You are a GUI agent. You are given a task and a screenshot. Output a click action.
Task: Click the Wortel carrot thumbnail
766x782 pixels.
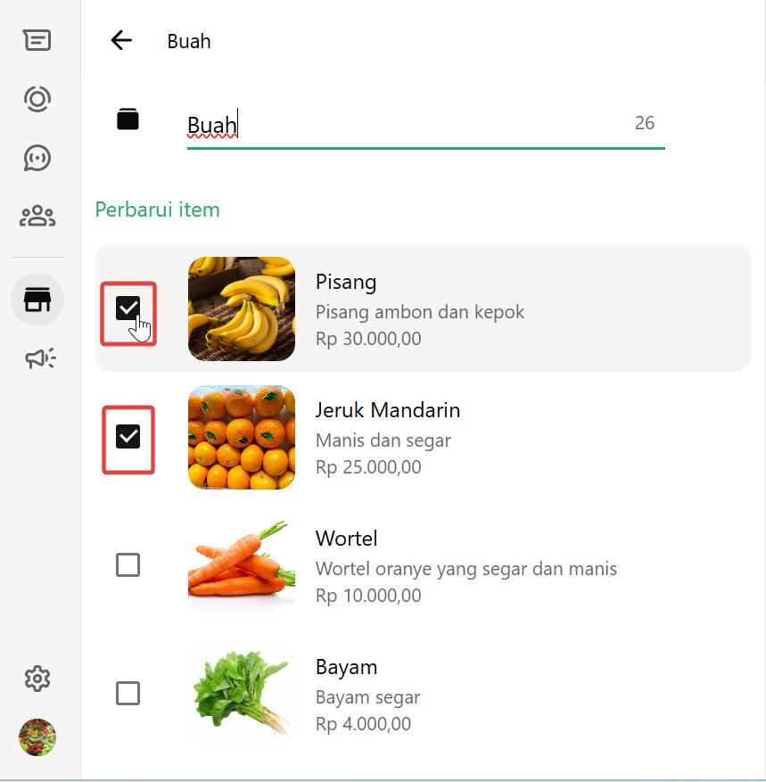click(x=242, y=565)
